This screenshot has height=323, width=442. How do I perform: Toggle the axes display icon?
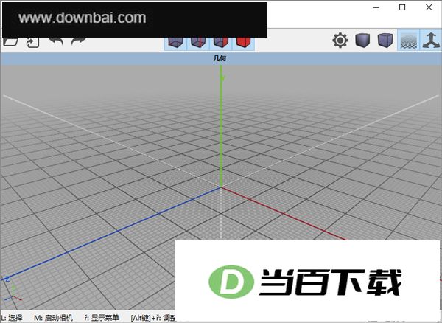pos(431,41)
